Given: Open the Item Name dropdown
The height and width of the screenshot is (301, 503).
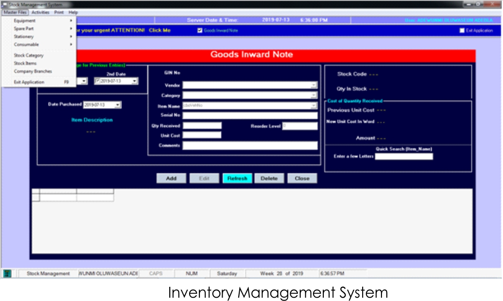Looking at the screenshot, I should tap(313, 106).
